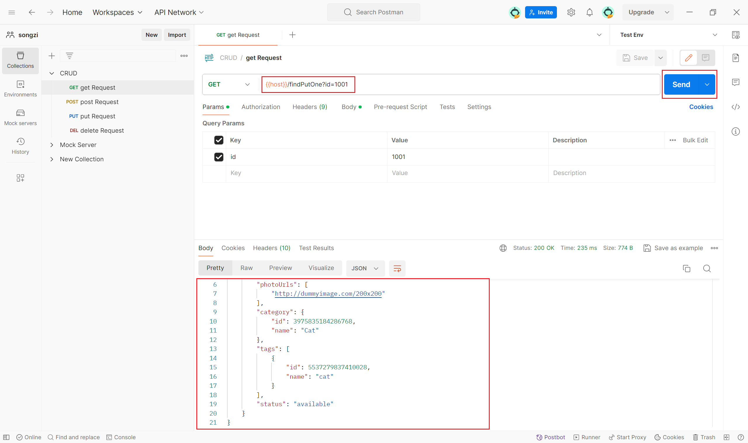Open the response Test Results tab
Viewport: 748px width, 443px height.
pos(316,248)
